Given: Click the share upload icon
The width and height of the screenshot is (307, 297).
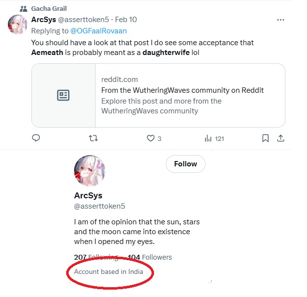Looking at the screenshot, I should click(281, 138).
